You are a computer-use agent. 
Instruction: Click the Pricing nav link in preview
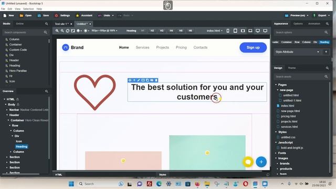pos(181,47)
